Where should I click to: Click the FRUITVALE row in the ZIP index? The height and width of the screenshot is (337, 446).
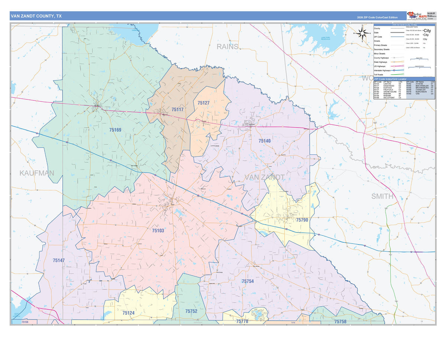point(388,90)
